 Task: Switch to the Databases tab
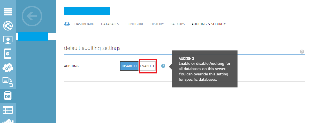(x=110, y=24)
